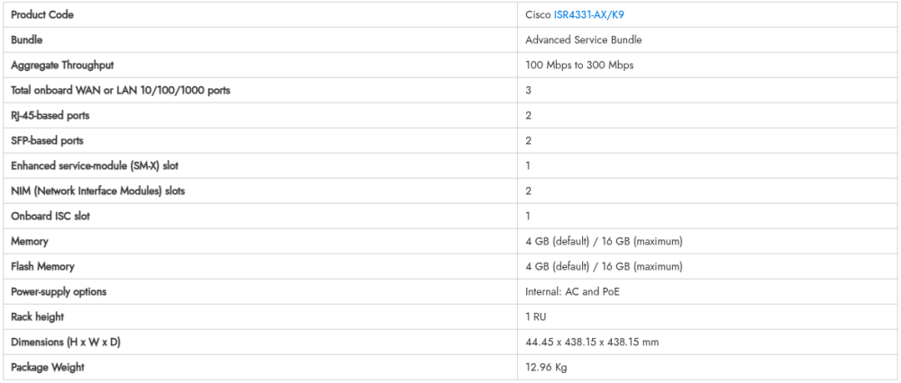Select the Advanced Service Bundle value
This screenshot has width=901, height=383.
583,40
